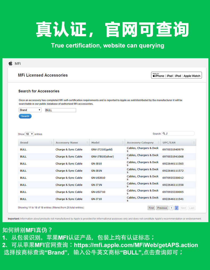Open the Show entries count dropdown

point(29,134)
